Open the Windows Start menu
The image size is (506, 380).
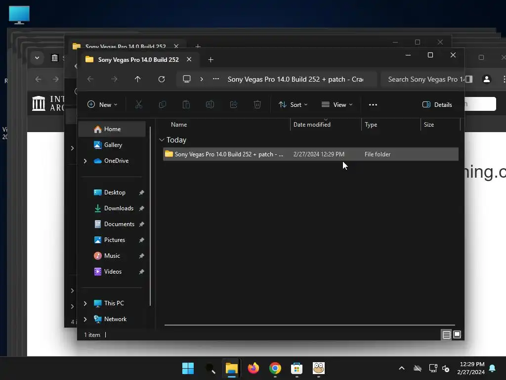tap(188, 368)
